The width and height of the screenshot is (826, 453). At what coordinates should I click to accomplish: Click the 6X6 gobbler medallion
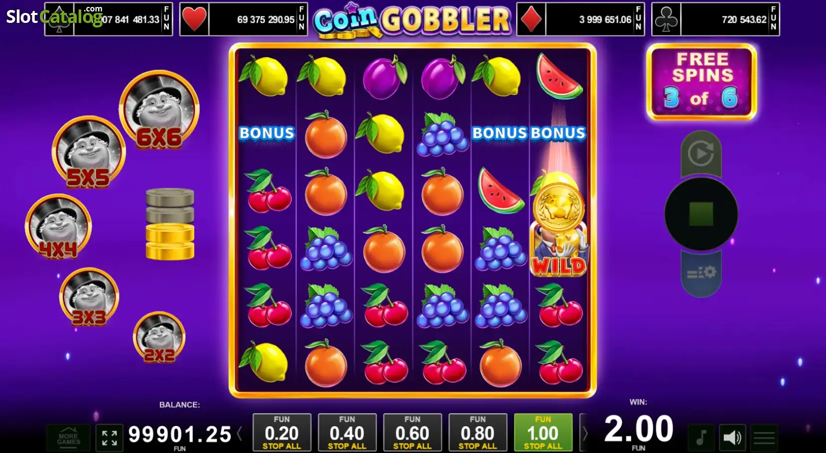click(159, 110)
